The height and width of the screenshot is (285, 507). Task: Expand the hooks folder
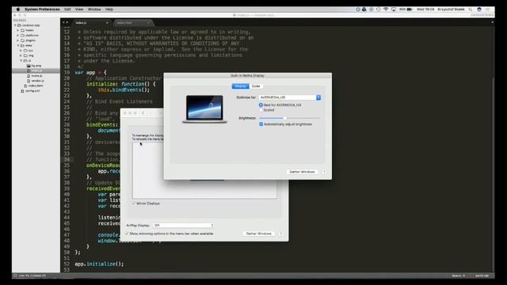pos(18,30)
